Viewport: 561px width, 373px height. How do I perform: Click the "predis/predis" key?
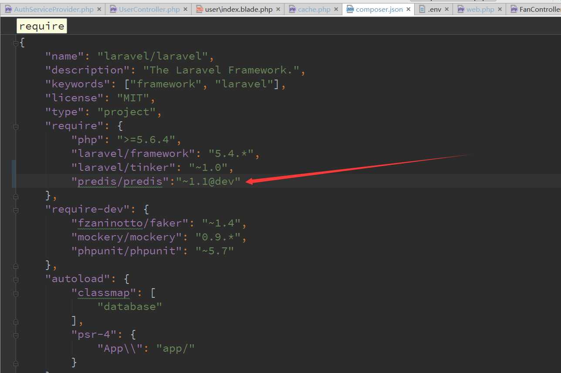(x=120, y=181)
